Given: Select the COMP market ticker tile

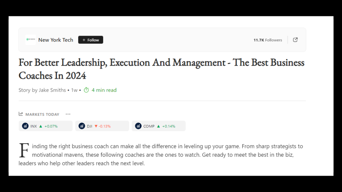Looking at the screenshot, I should [159, 126].
